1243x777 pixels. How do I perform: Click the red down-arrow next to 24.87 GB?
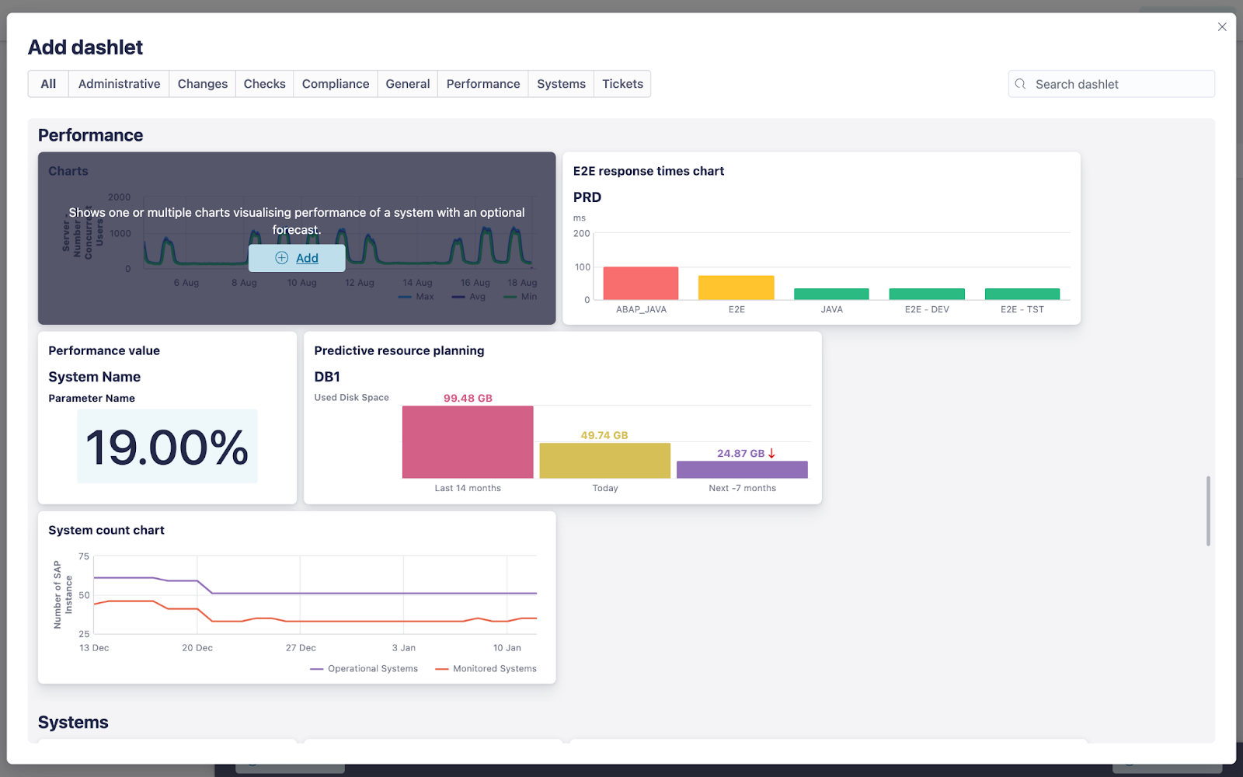click(771, 452)
